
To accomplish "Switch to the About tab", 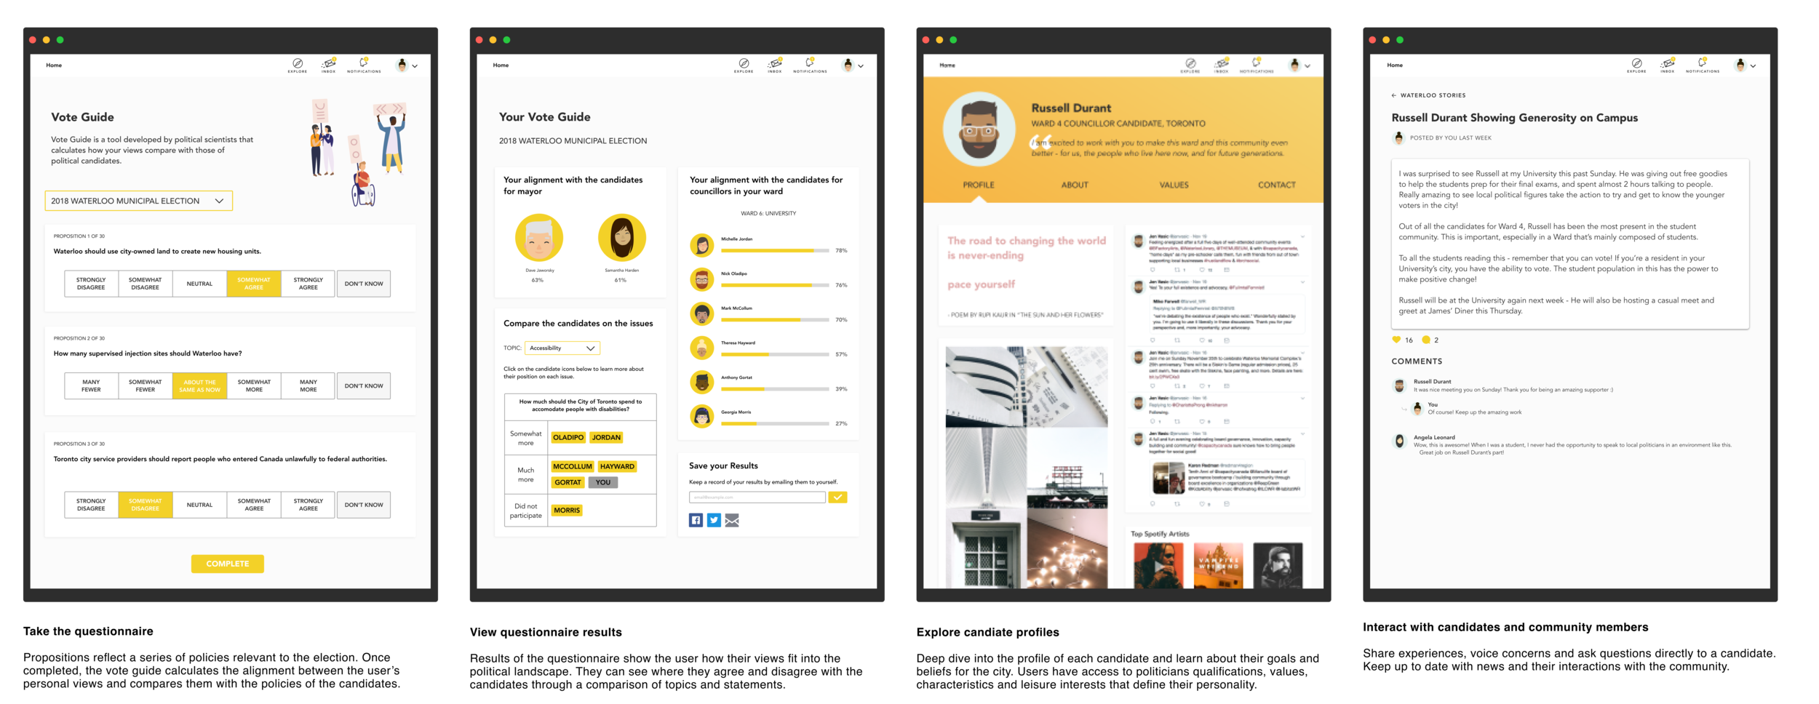I will click(1075, 185).
